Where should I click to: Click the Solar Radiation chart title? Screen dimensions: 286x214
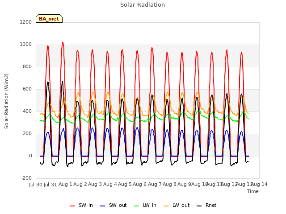(143, 5)
